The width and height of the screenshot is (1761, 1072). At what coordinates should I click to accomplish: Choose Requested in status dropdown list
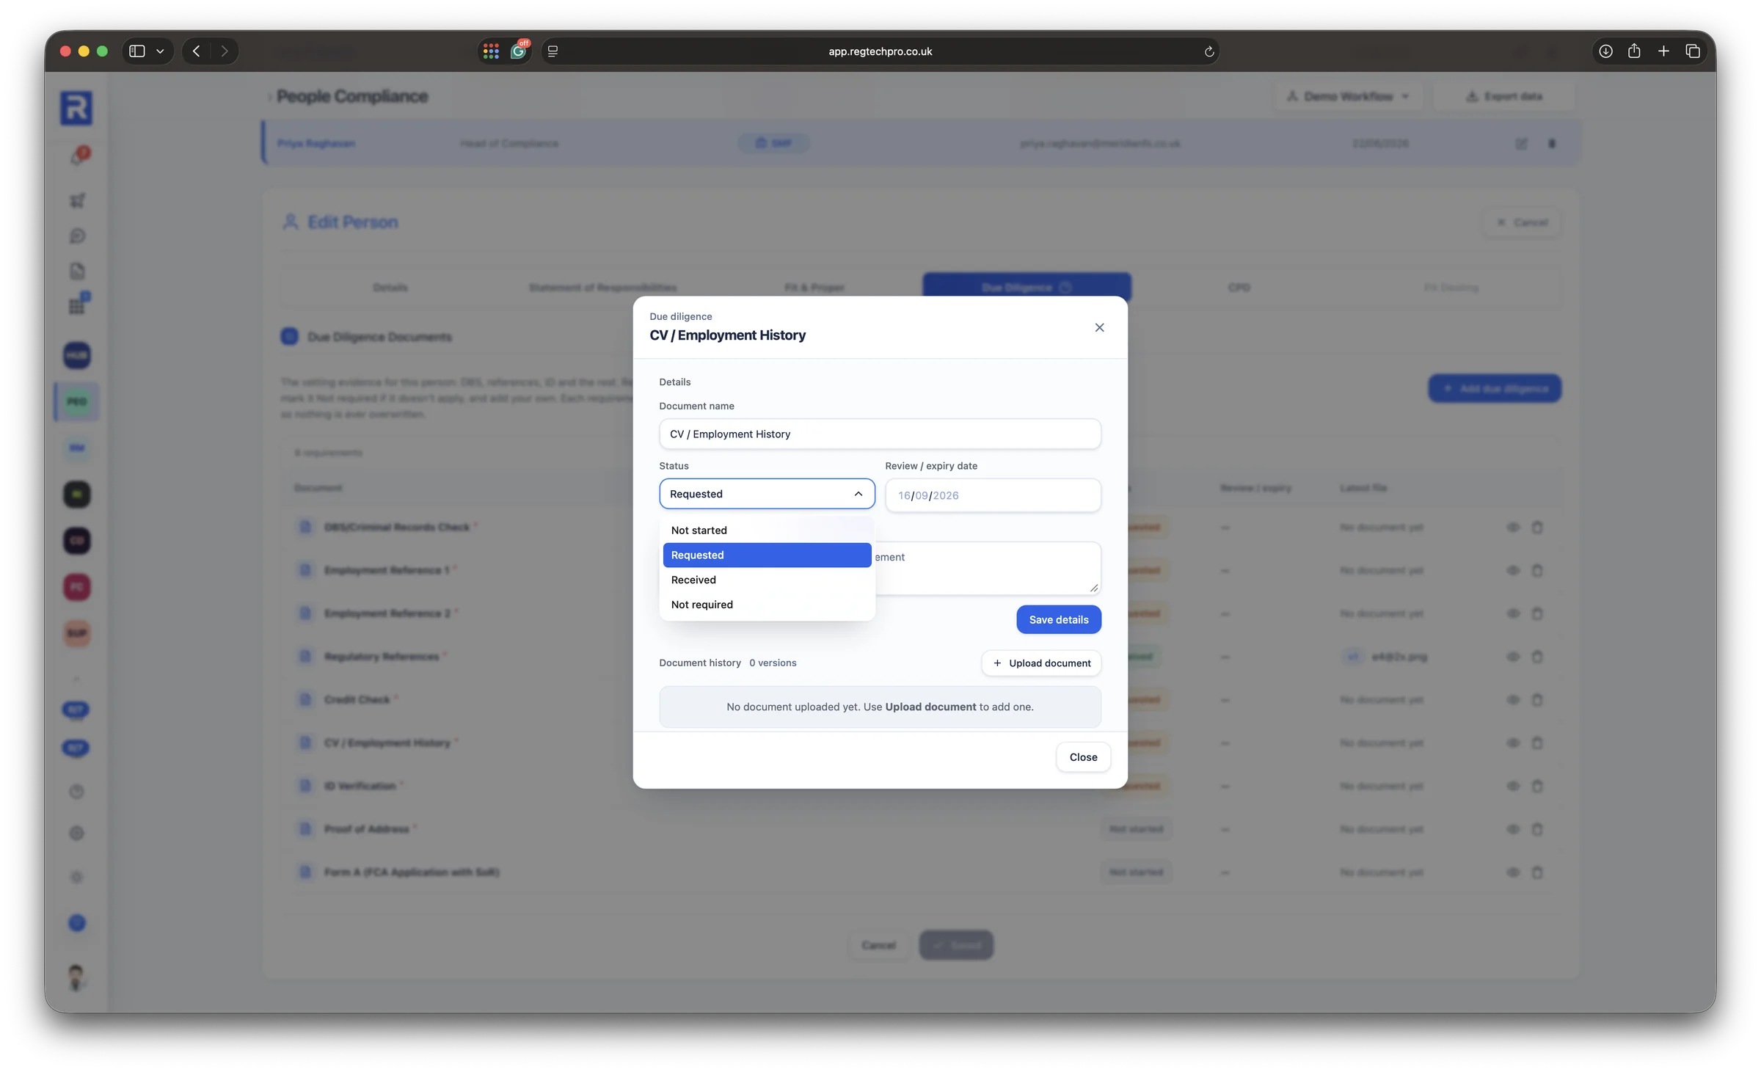click(x=767, y=555)
